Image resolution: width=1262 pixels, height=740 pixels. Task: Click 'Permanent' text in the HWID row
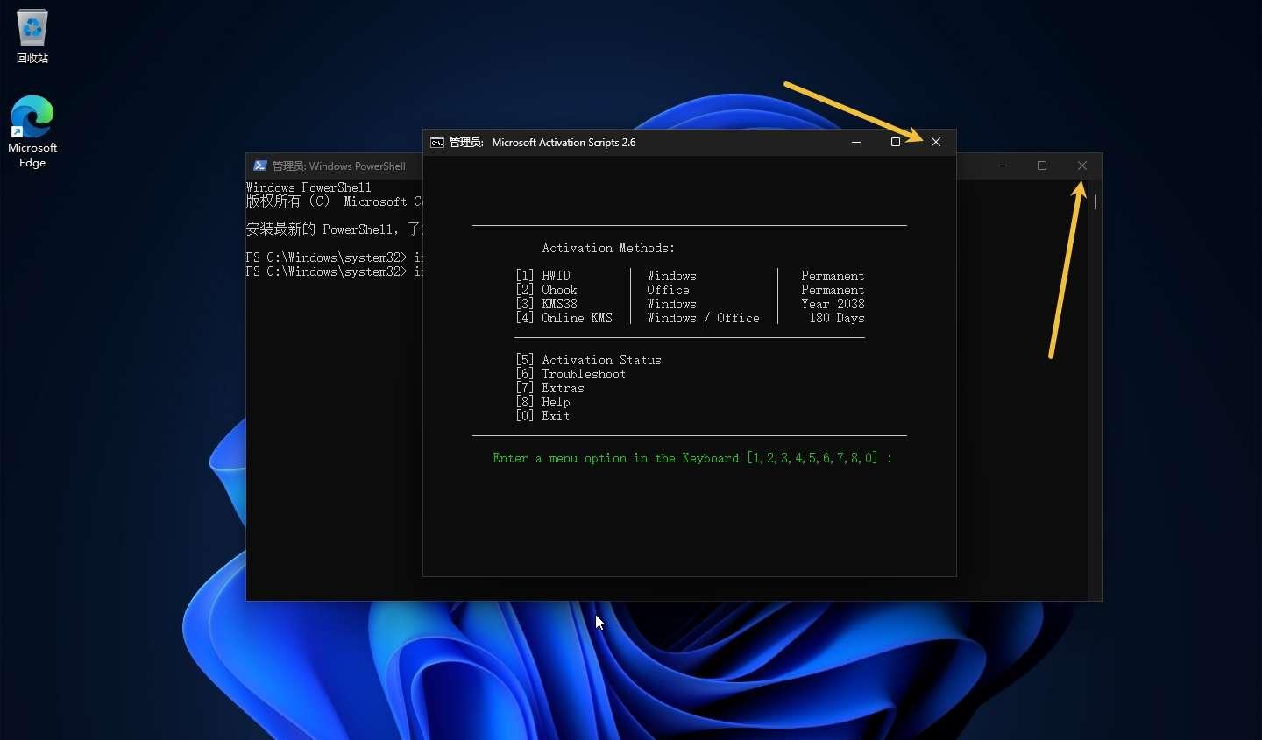(x=833, y=276)
